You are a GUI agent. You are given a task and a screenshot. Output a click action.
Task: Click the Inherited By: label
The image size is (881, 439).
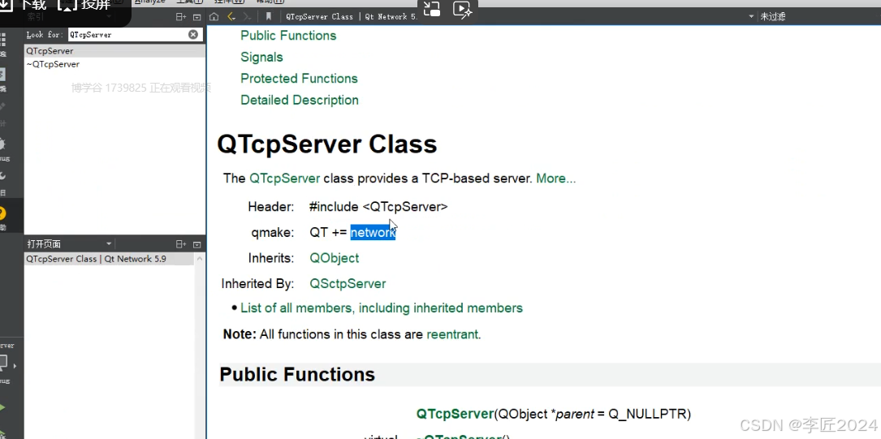257,284
